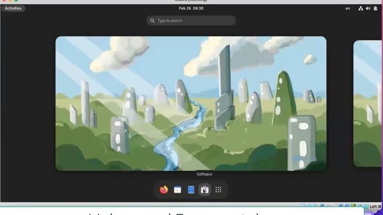Switch to the second workspace on the right
This screenshot has width=383, height=215.
pyautogui.click(x=367, y=103)
